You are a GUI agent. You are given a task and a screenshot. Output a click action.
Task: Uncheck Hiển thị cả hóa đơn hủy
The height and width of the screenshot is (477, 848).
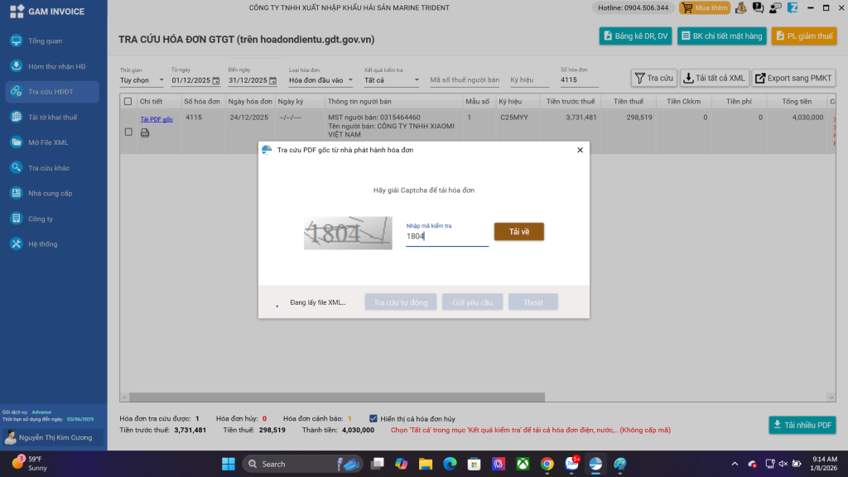point(373,419)
